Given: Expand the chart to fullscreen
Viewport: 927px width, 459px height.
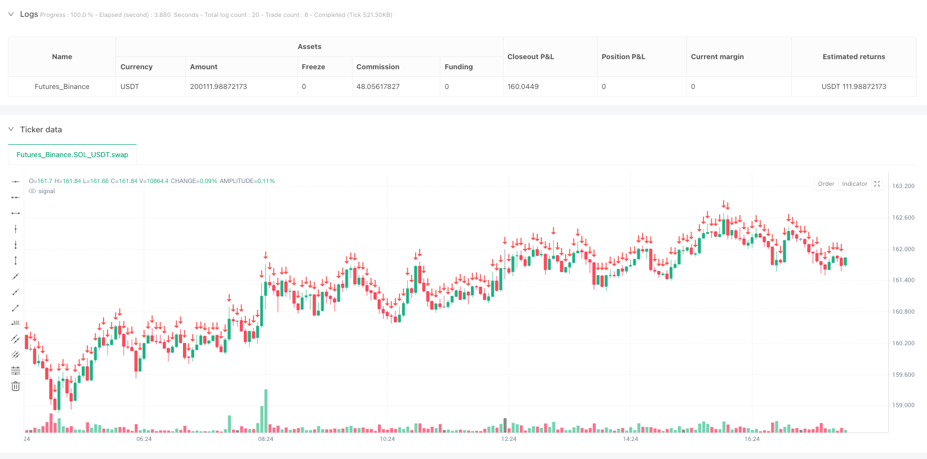Looking at the screenshot, I should coord(877,184).
